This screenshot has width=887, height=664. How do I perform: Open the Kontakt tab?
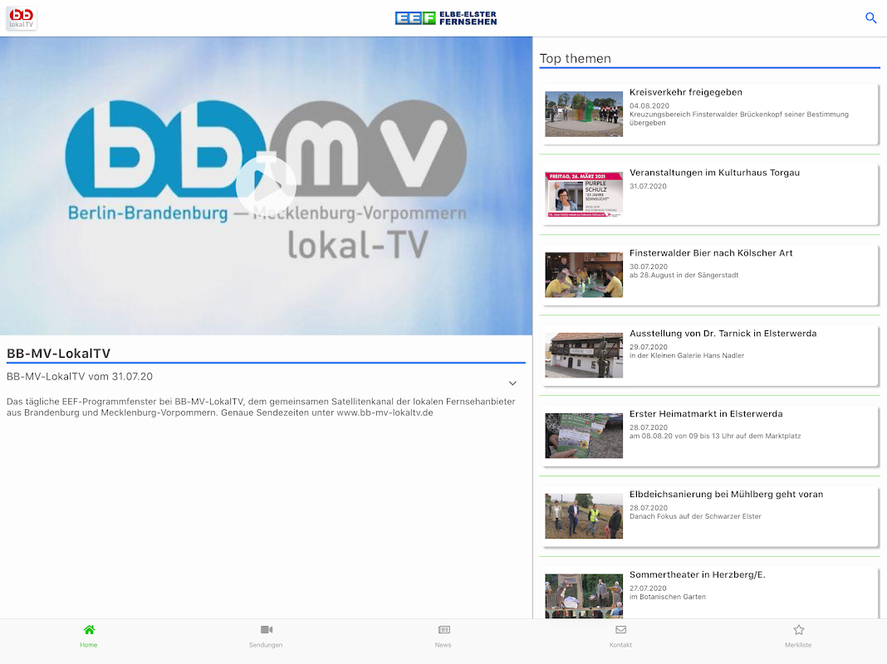pos(620,636)
